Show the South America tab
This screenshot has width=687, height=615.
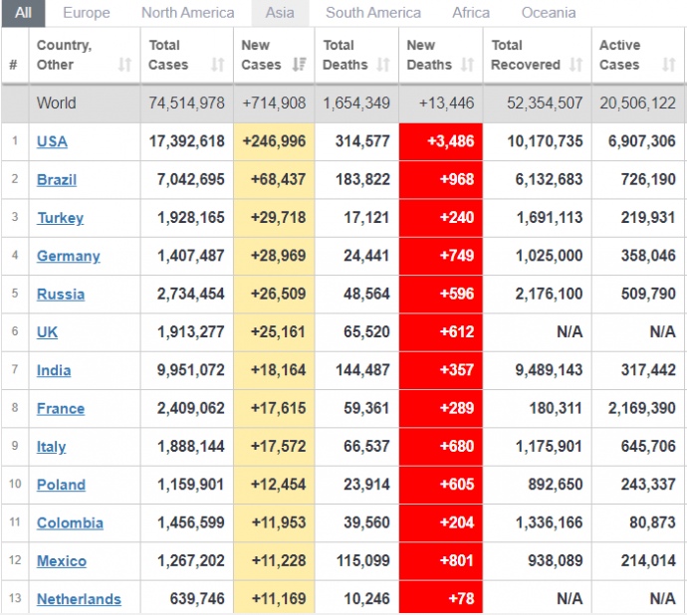click(373, 13)
